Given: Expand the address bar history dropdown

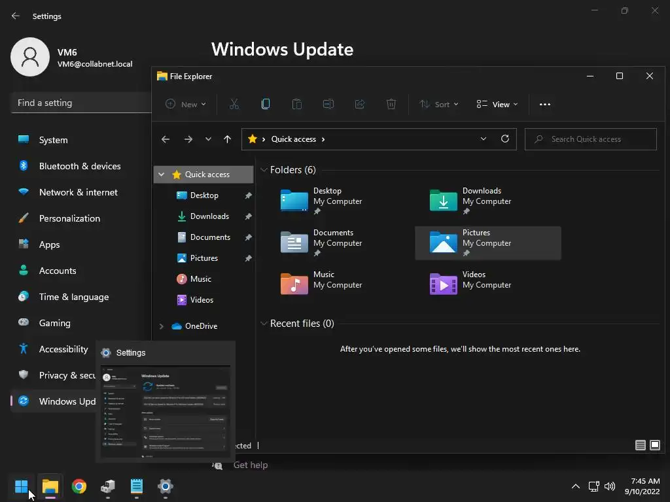Looking at the screenshot, I should [484, 139].
